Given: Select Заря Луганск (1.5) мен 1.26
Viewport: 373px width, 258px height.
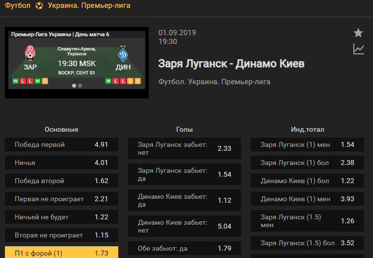Looking at the screenshot, I should [307, 221].
